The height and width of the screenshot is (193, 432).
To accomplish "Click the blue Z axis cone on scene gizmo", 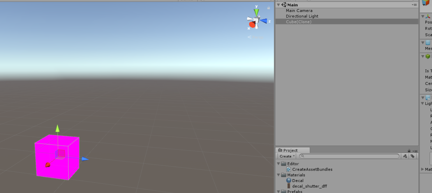I will tap(264, 21).
